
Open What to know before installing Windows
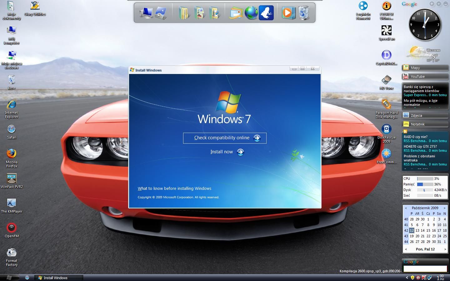pos(174,188)
